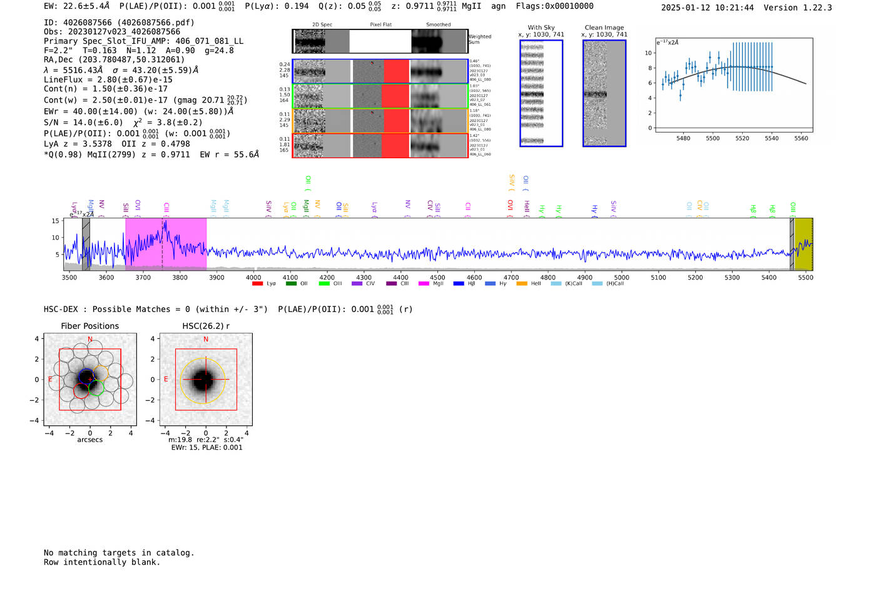Click the 'Cont(n) = 1.50(±0.36)e-17' line
Screen dimensions: 876x596
tap(106, 89)
